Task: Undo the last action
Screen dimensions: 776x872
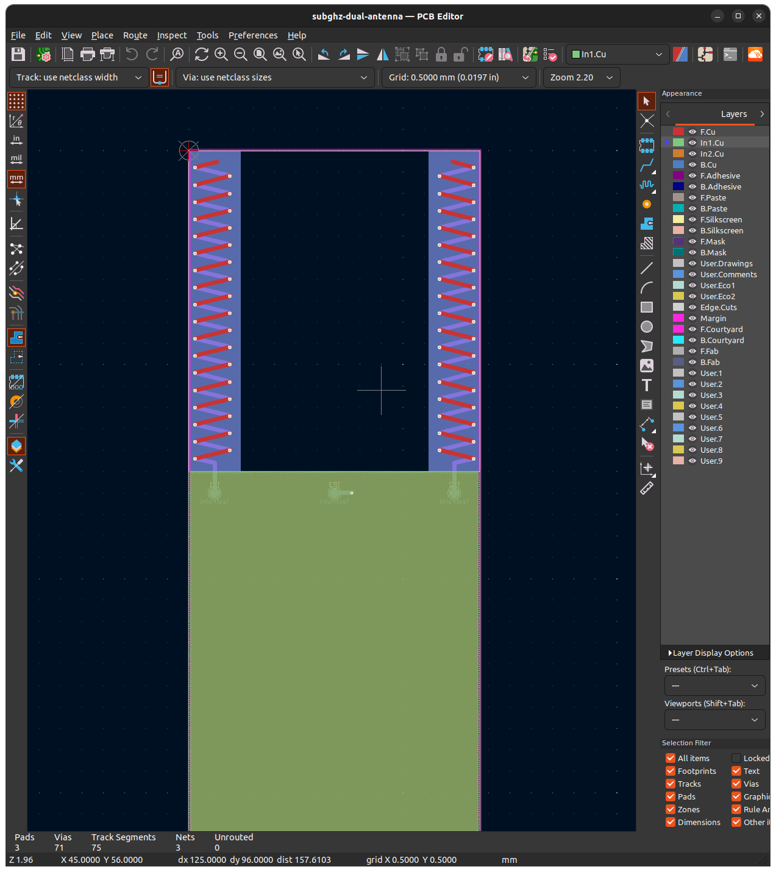Action: [x=131, y=54]
